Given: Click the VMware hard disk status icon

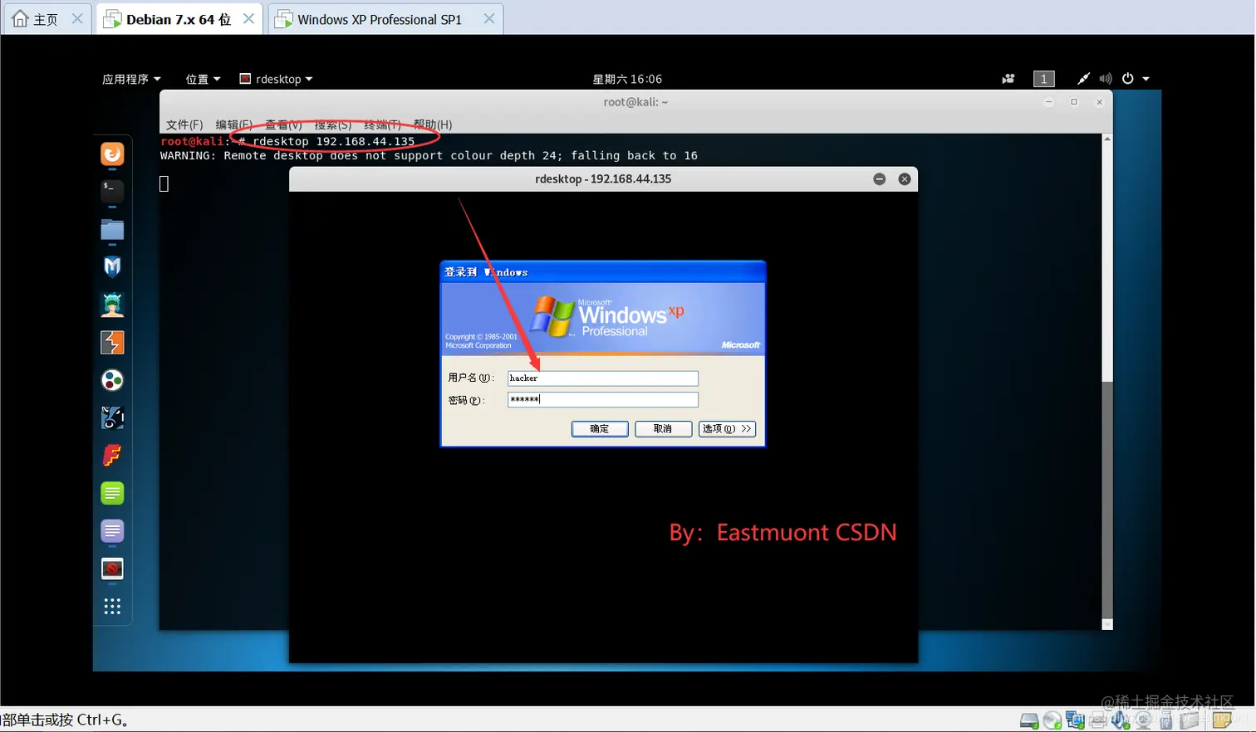Looking at the screenshot, I should pos(1029,720).
